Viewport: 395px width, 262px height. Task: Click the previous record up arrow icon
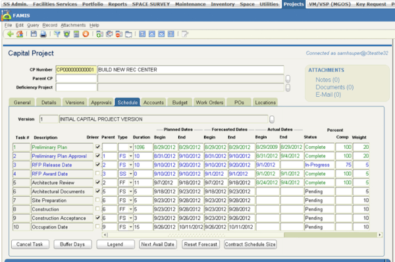point(152,34)
